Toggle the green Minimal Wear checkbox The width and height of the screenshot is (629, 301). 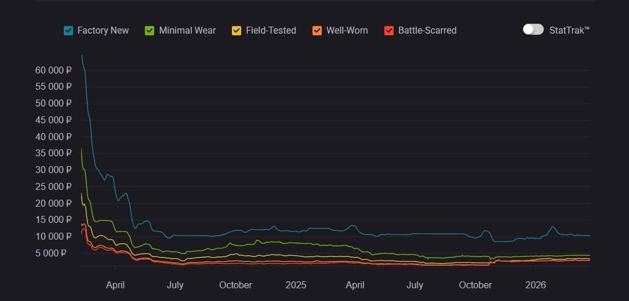pyautogui.click(x=150, y=30)
